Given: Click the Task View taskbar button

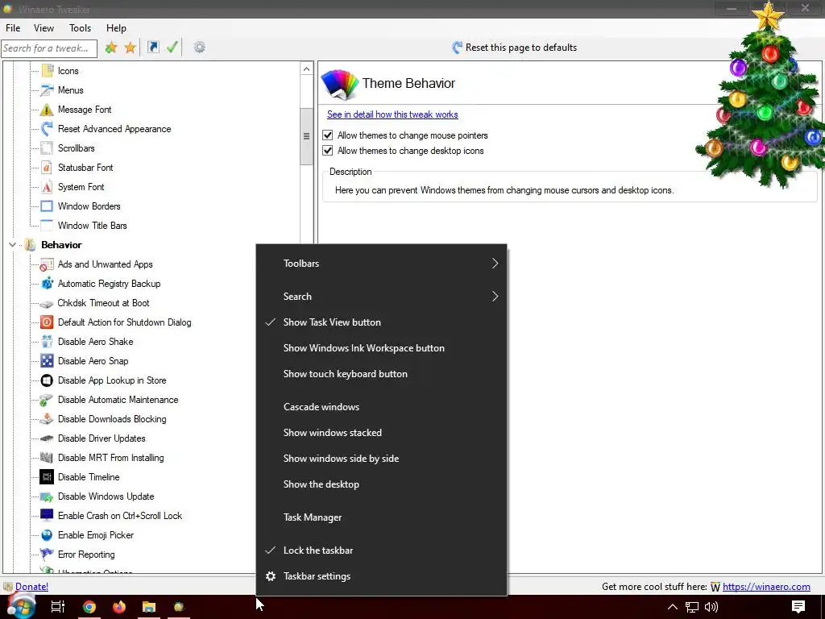Looking at the screenshot, I should (x=58, y=607).
